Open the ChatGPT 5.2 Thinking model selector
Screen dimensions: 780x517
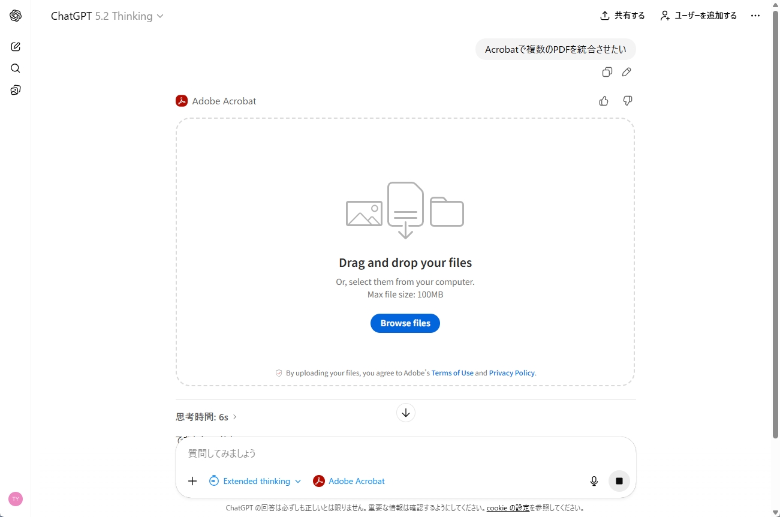pos(107,16)
